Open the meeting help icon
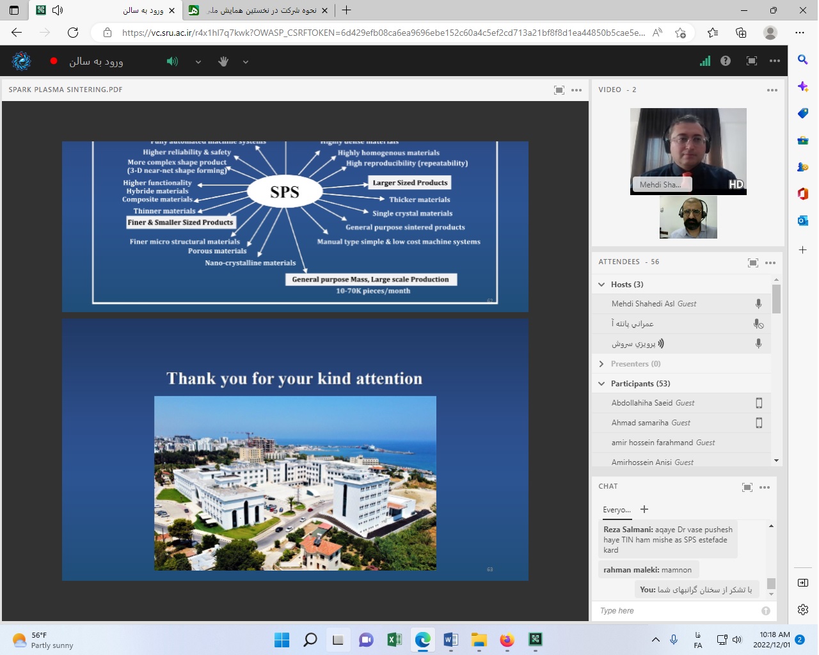Image resolution: width=819 pixels, height=655 pixels. click(726, 61)
